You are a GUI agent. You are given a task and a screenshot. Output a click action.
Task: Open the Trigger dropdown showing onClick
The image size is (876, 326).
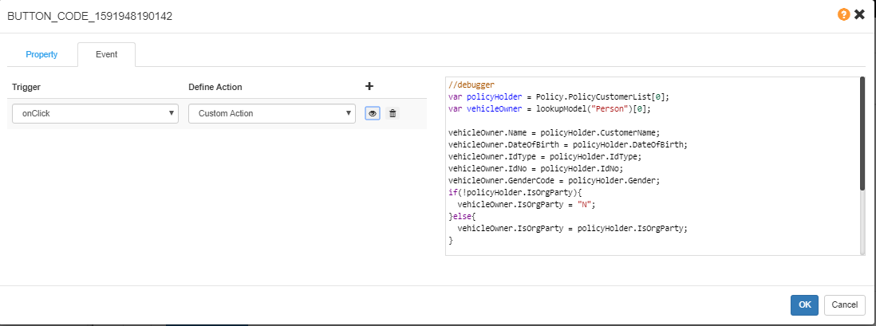click(x=95, y=113)
